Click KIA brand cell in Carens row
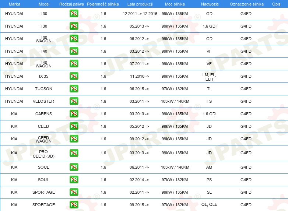This screenshot has height=211, width=288. [14, 114]
